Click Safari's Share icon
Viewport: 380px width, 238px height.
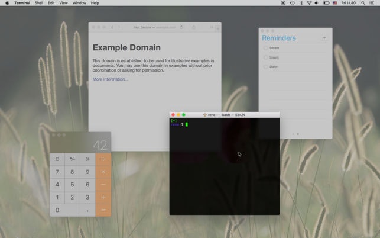pos(194,27)
